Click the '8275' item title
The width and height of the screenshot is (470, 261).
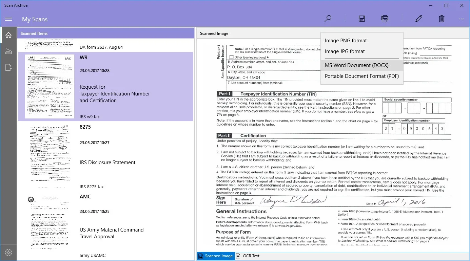(85, 127)
